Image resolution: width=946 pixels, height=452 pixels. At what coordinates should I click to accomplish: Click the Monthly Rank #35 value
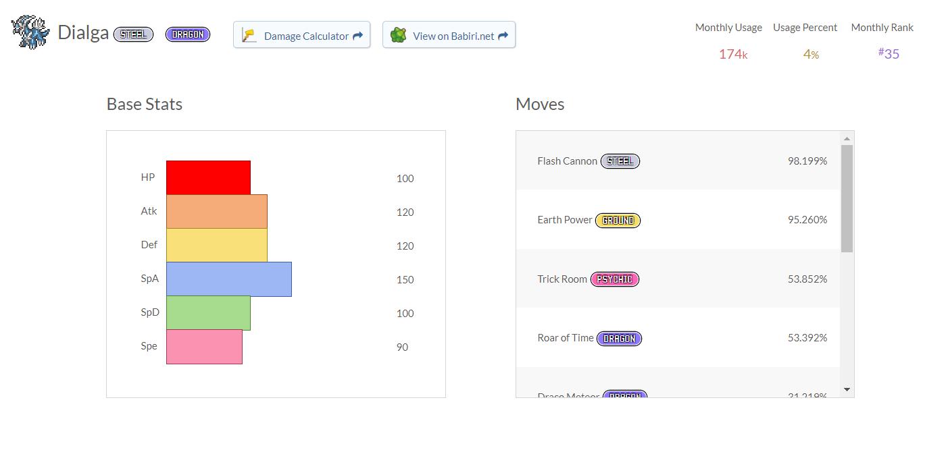pos(889,54)
